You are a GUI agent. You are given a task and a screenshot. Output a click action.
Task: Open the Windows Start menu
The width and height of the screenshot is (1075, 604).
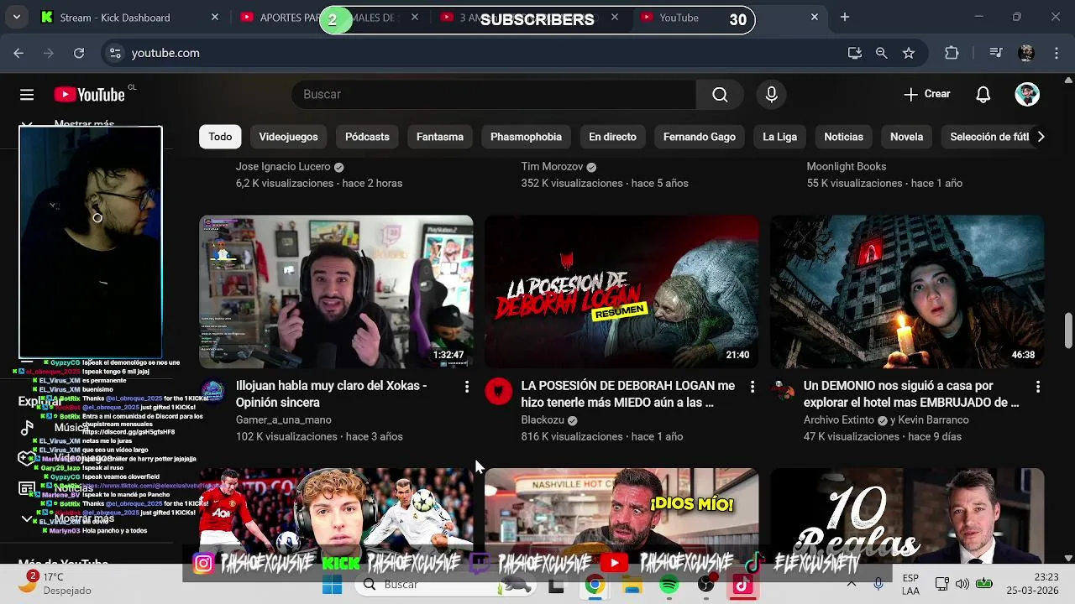(x=333, y=585)
